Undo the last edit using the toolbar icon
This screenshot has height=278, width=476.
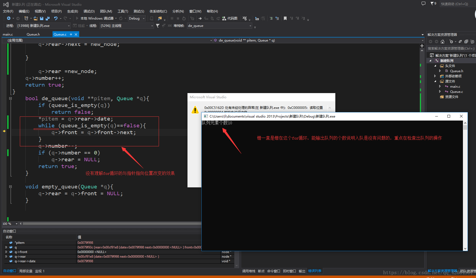coord(56,18)
